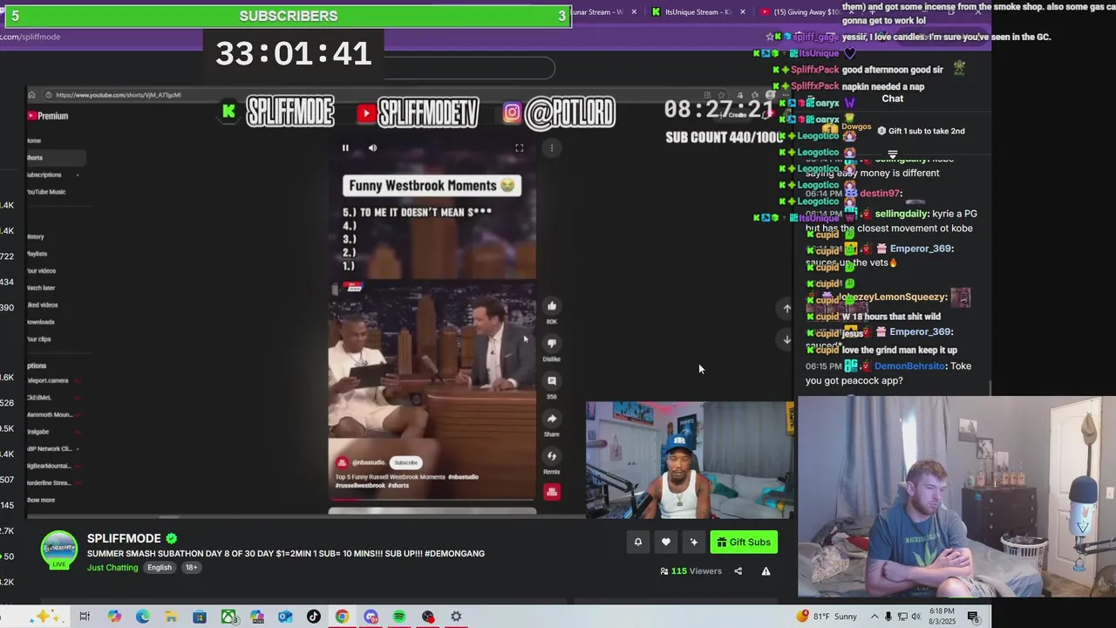Click the Remix icon on the Short
1116x628 pixels.
click(552, 456)
